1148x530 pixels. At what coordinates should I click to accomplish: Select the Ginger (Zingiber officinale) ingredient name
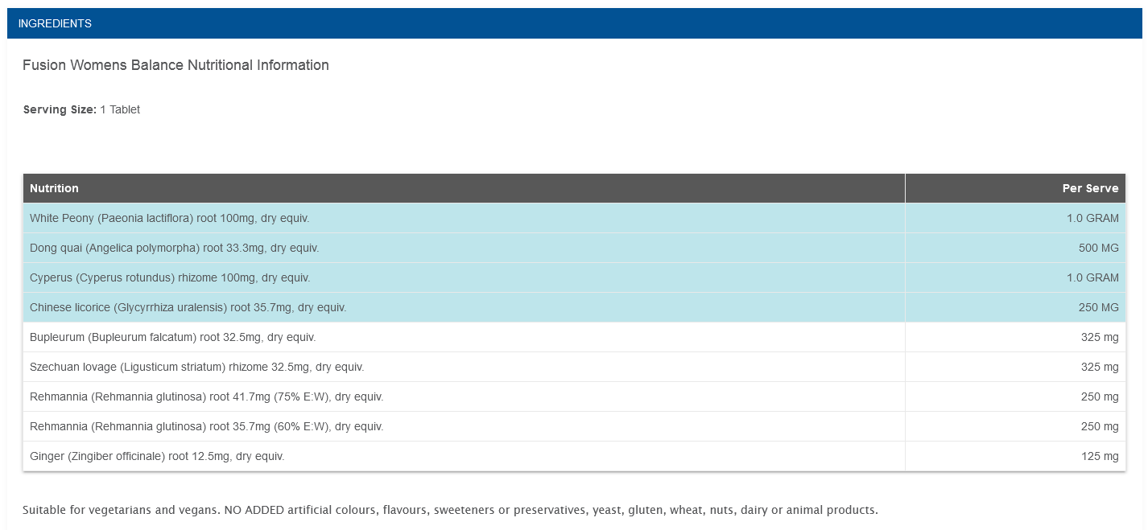click(x=157, y=456)
